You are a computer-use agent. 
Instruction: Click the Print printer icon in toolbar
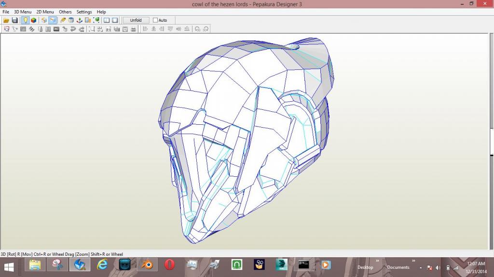[x=133, y=29]
